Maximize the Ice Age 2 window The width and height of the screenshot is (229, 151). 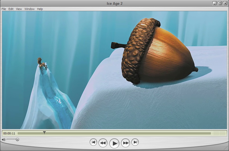[x=220, y=3]
